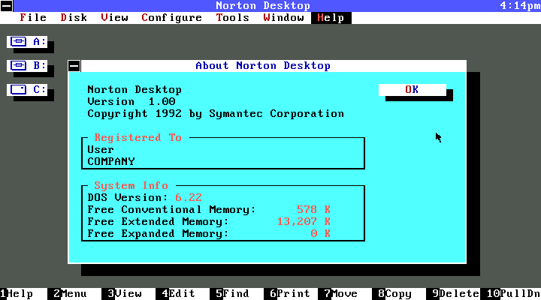The width and height of the screenshot is (541, 300).
Task: Click the System Info group label
Action: pos(131,186)
